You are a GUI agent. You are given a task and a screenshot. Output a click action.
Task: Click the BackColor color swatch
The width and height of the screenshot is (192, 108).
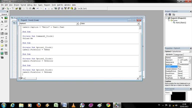click(x=179, y=64)
